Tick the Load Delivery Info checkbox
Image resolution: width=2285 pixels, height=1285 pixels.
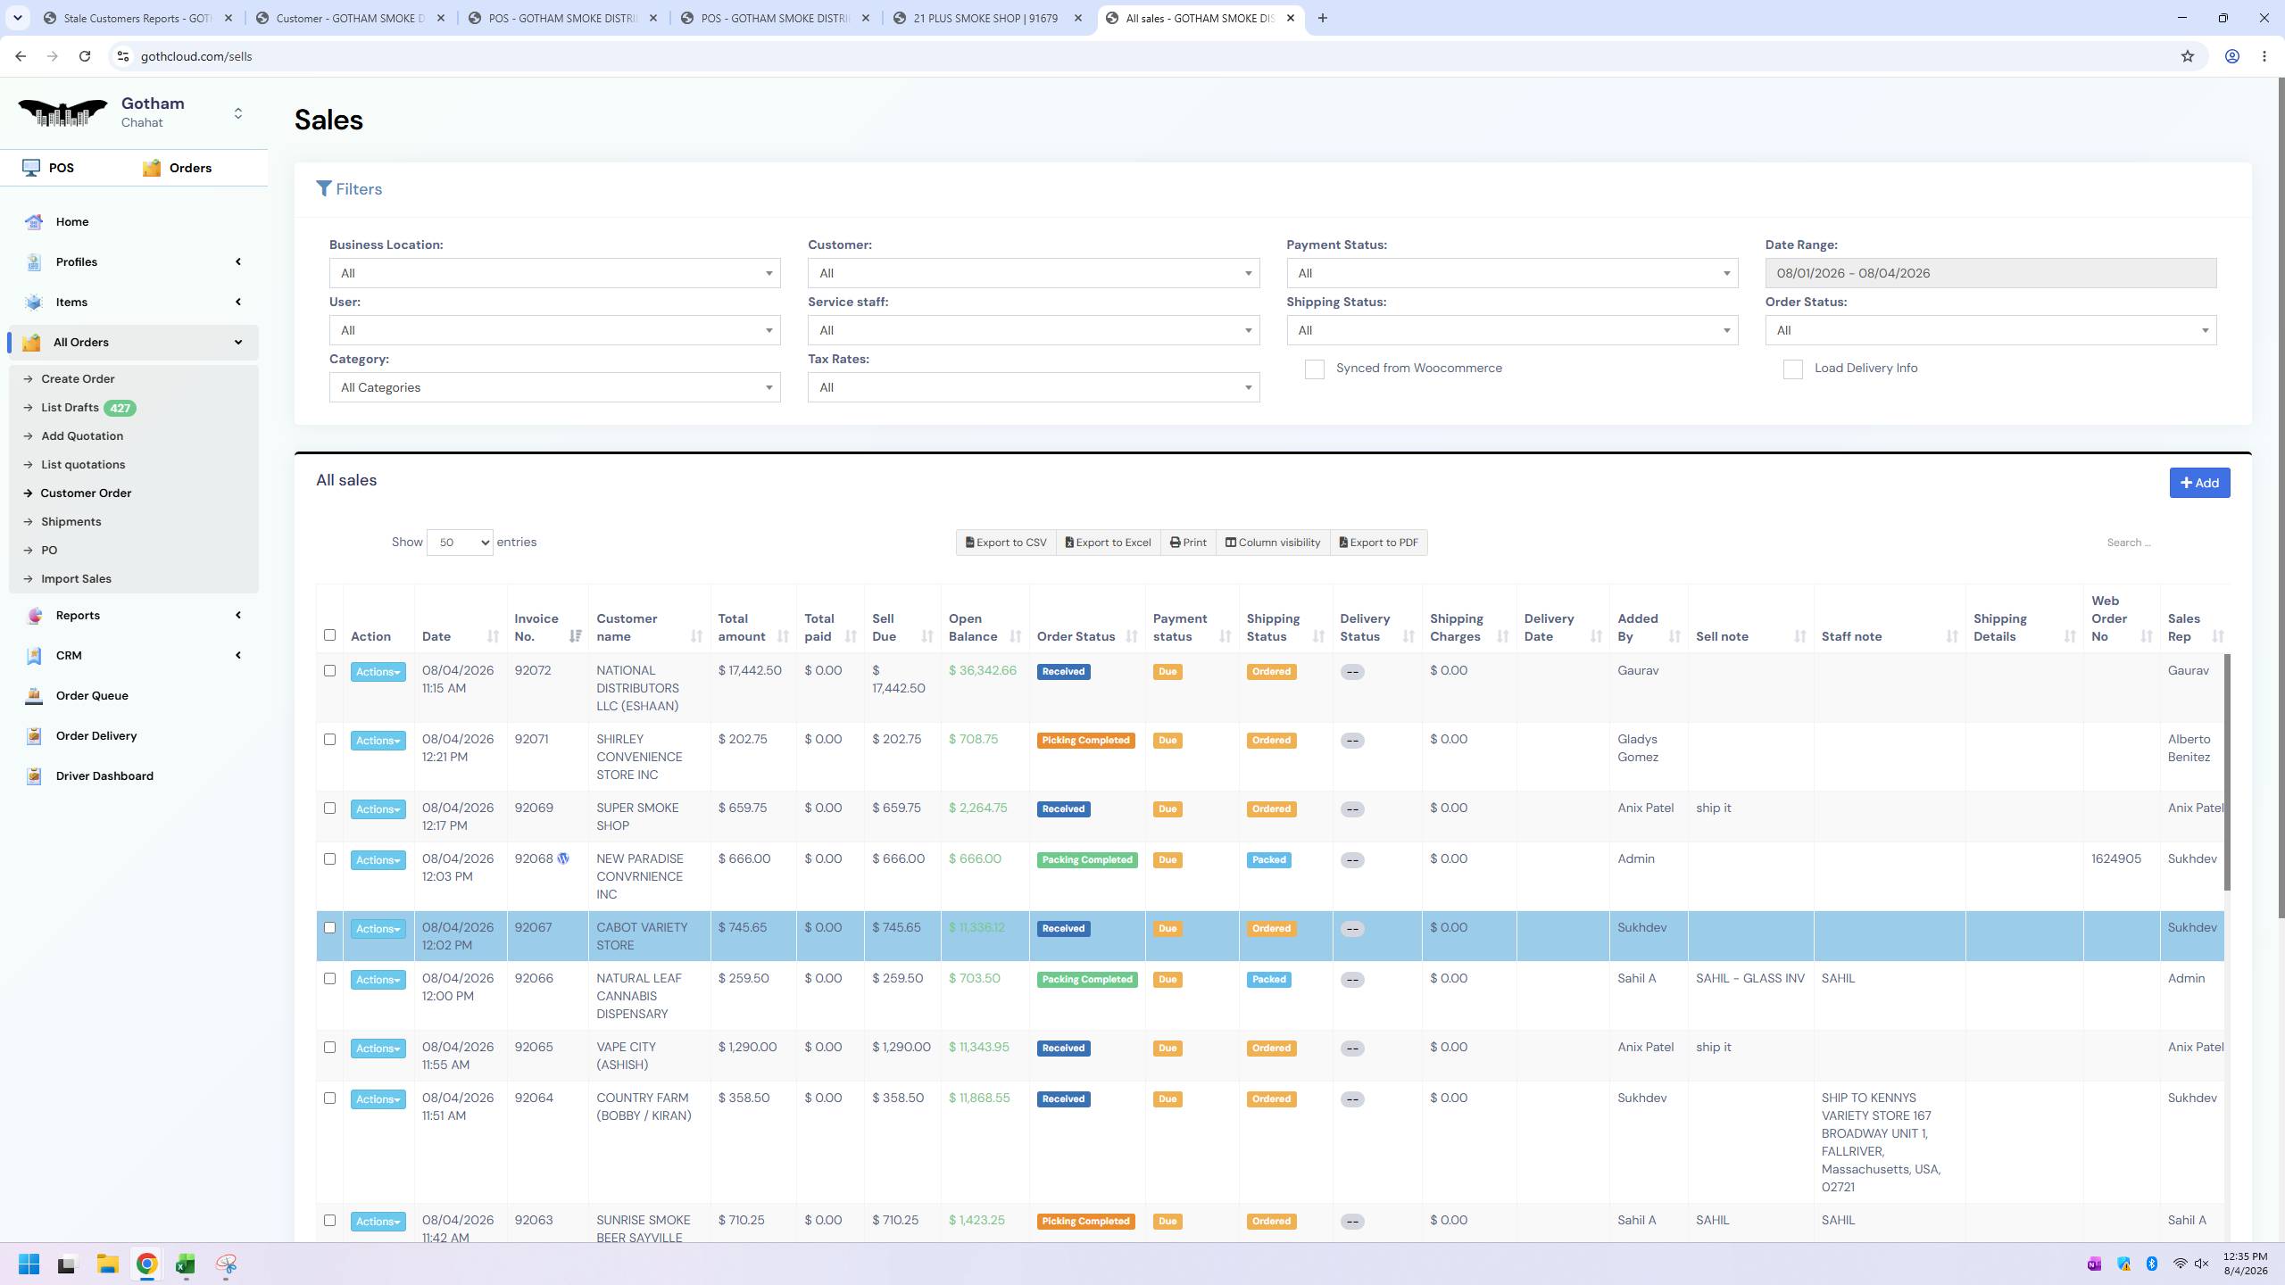(1792, 369)
